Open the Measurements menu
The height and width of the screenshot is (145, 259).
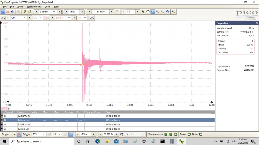[34, 6]
